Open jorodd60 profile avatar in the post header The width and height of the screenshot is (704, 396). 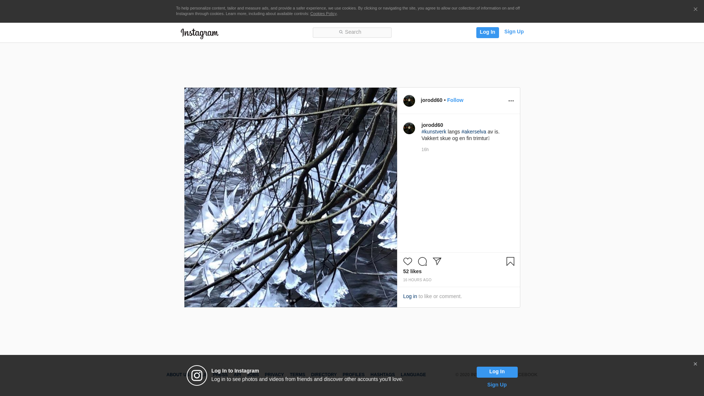pos(409,101)
